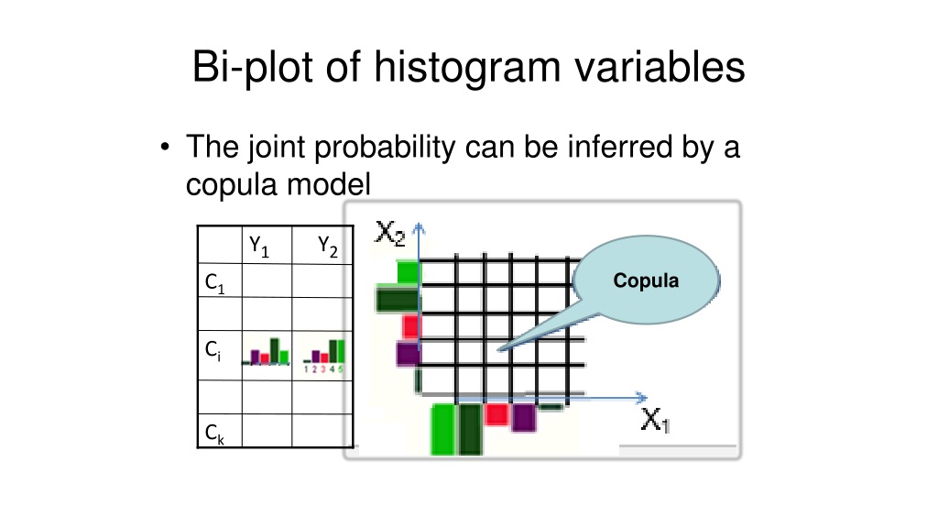Select the light green bar beside the X2 axis

[x=408, y=271]
